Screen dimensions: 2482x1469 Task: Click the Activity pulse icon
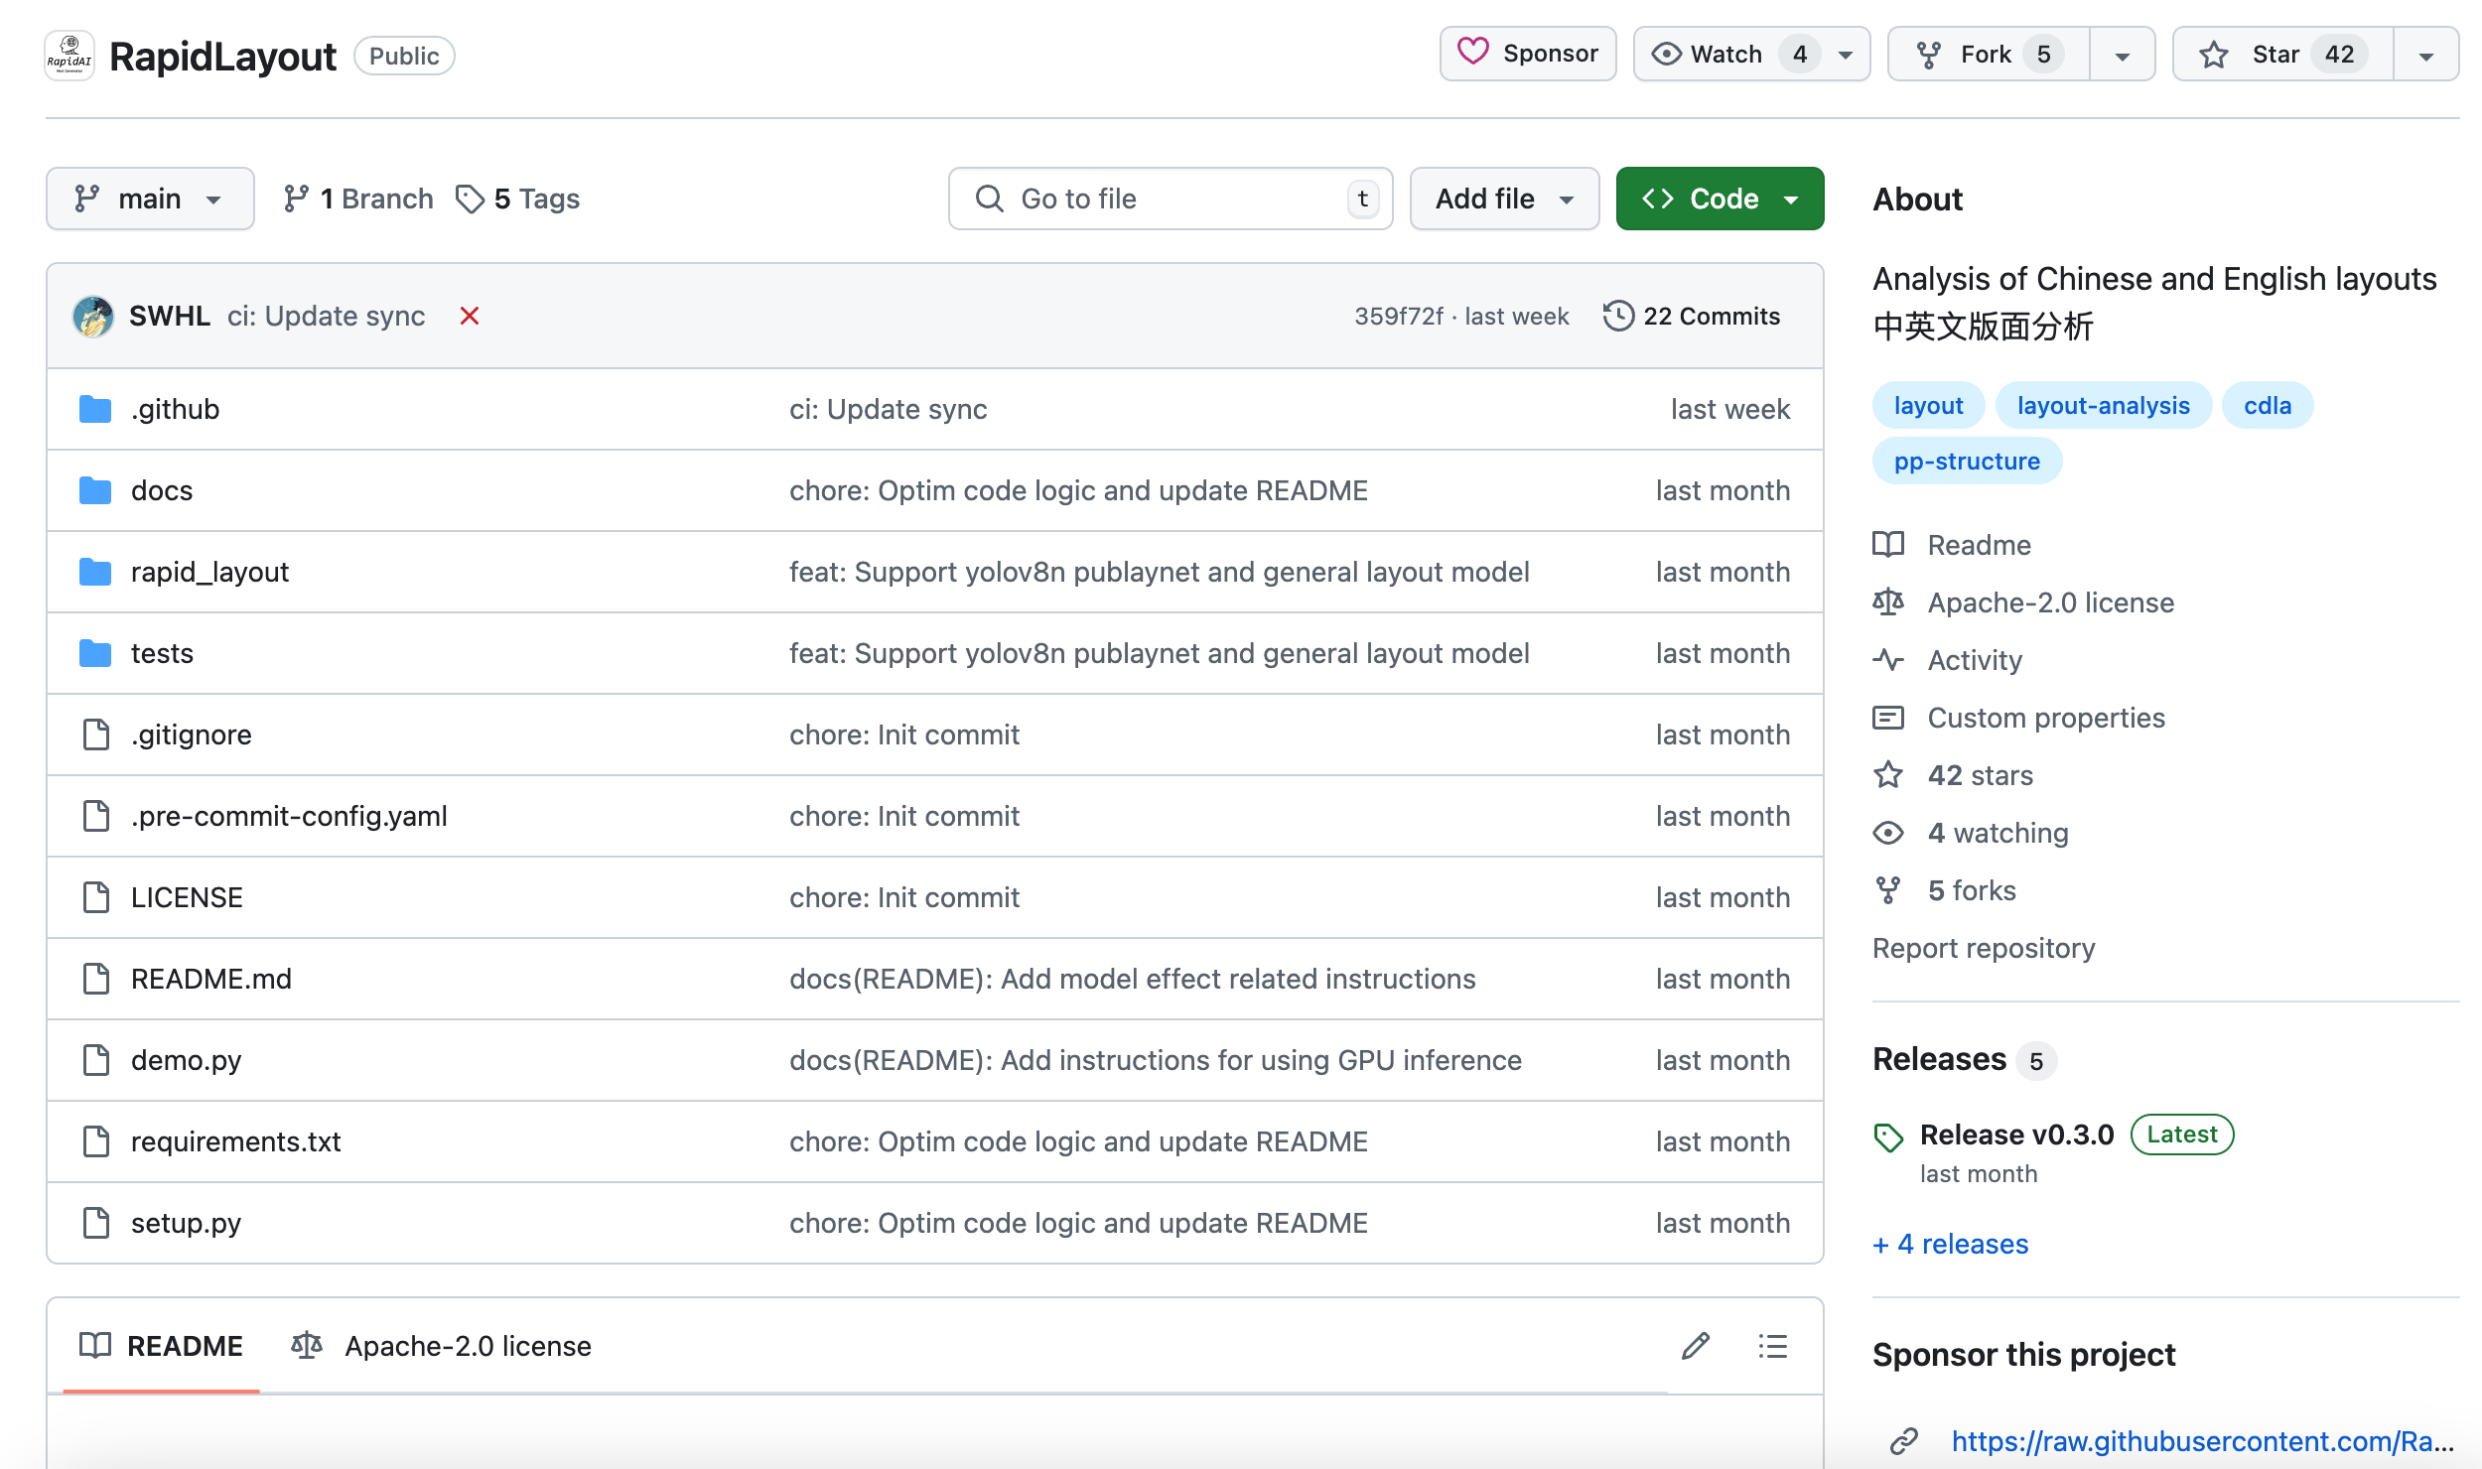[x=1888, y=660]
